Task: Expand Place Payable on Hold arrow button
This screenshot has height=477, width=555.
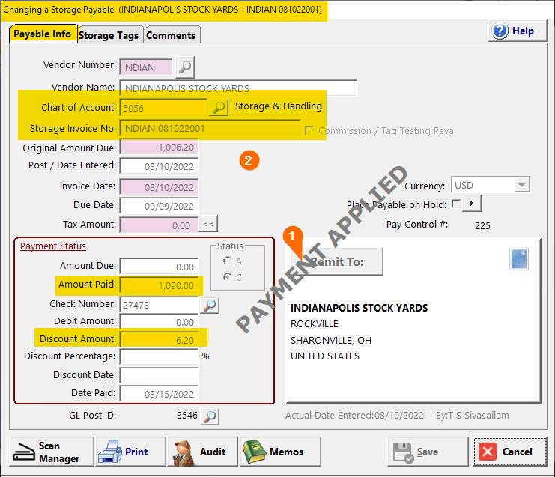Action: tap(471, 204)
